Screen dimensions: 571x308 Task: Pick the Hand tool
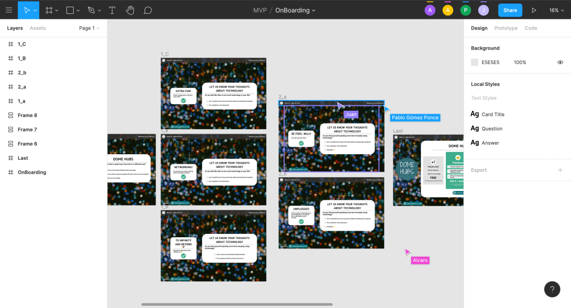tap(130, 10)
